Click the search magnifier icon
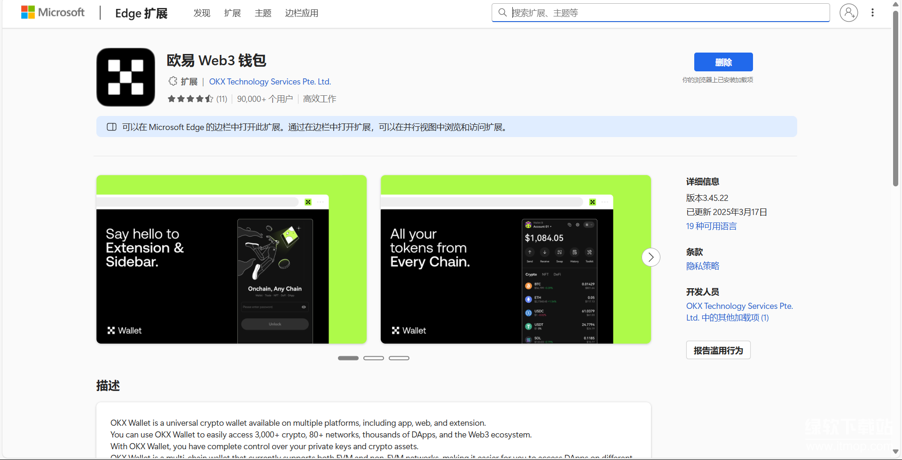This screenshot has height=460, width=902. point(502,13)
